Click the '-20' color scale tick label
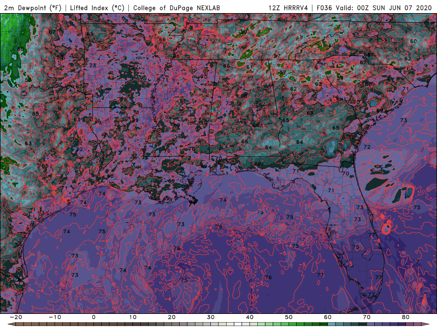 click(16, 317)
